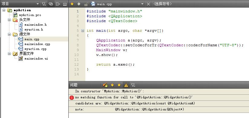Image resolution: width=249 pixels, height=118 pixels.
Task: Click the read-only lock icon
Action: 86,4
